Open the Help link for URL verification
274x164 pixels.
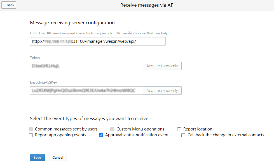point(165,33)
